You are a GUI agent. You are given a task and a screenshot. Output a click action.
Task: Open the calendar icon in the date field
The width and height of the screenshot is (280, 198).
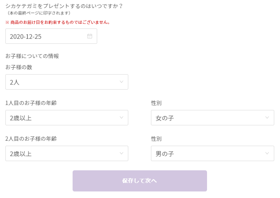89,36
